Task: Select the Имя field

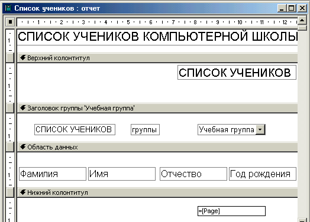Action: 122,174
